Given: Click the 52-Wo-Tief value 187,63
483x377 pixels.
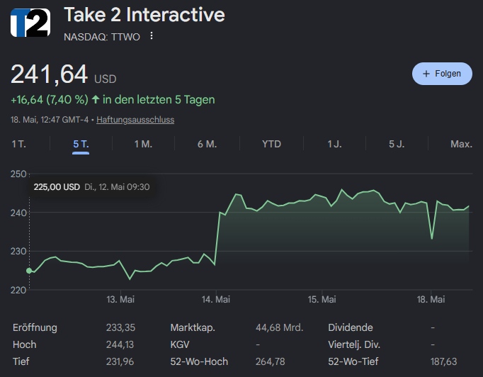Looking at the screenshot, I should (443, 361).
